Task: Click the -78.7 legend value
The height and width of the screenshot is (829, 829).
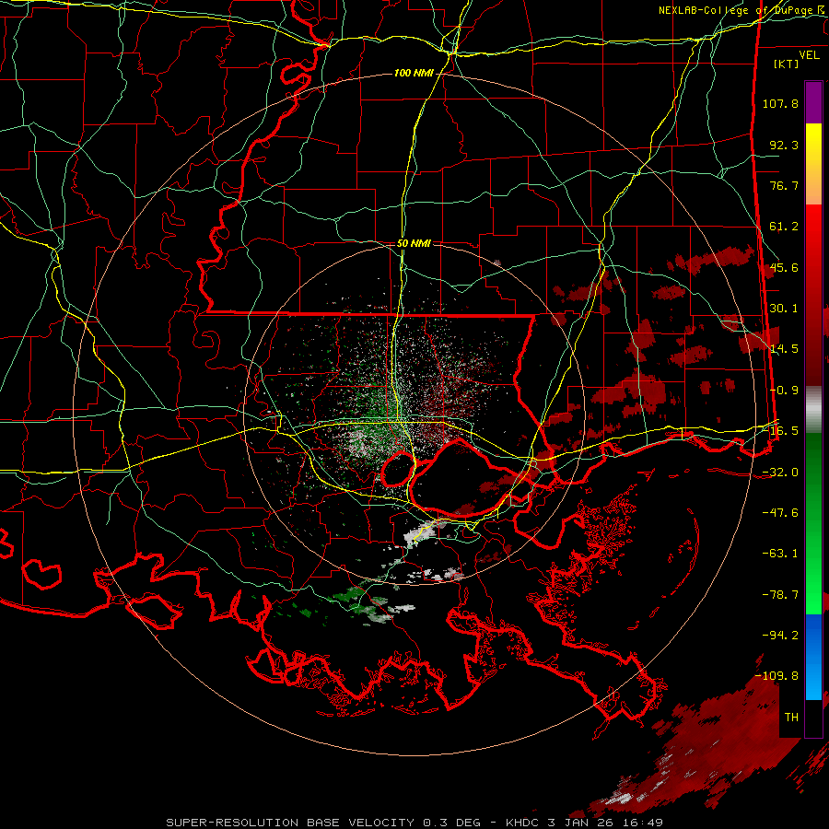Action: coord(780,595)
